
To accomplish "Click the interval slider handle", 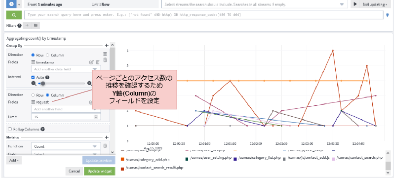I will [43, 83].
